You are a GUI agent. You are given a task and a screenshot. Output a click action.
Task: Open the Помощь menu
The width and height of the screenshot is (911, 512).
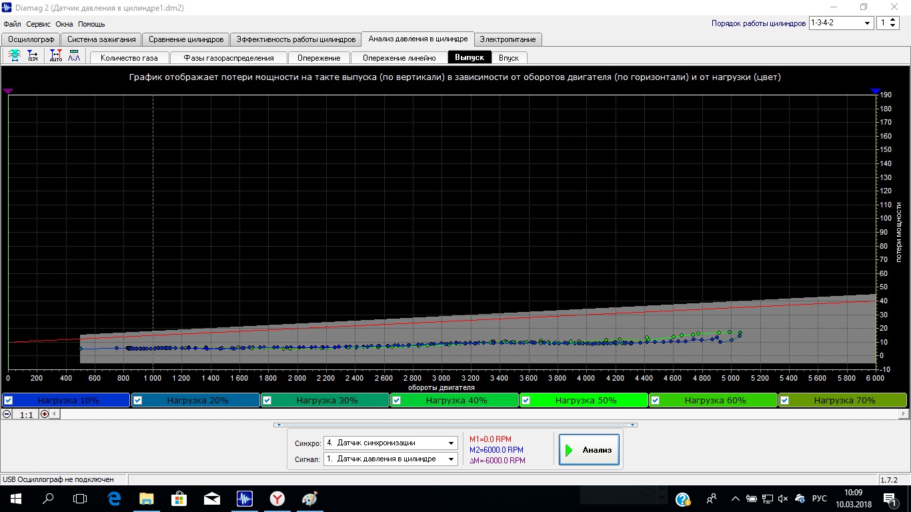(91, 24)
